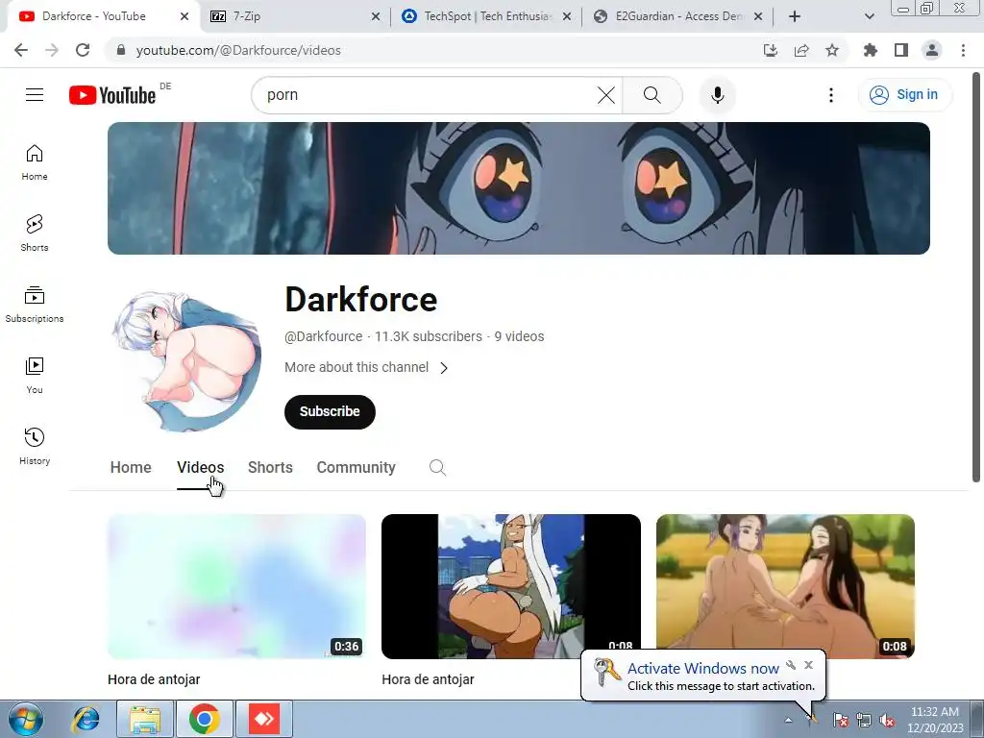This screenshot has width=984, height=738.
Task: Click the address bar URL
Action: tap(238, 50)
